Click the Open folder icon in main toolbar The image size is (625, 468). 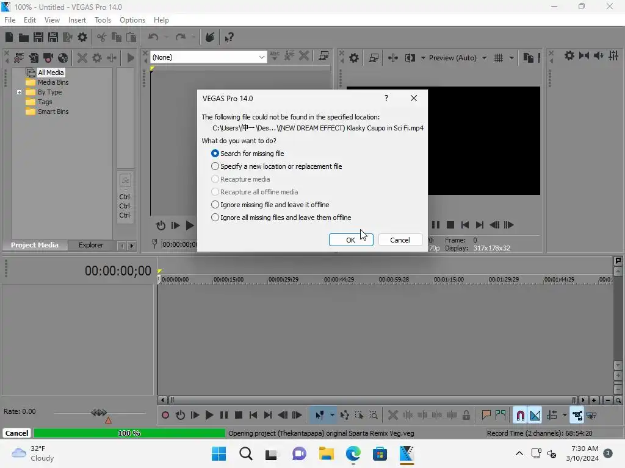pyautogui.click(x=24, y=37)
